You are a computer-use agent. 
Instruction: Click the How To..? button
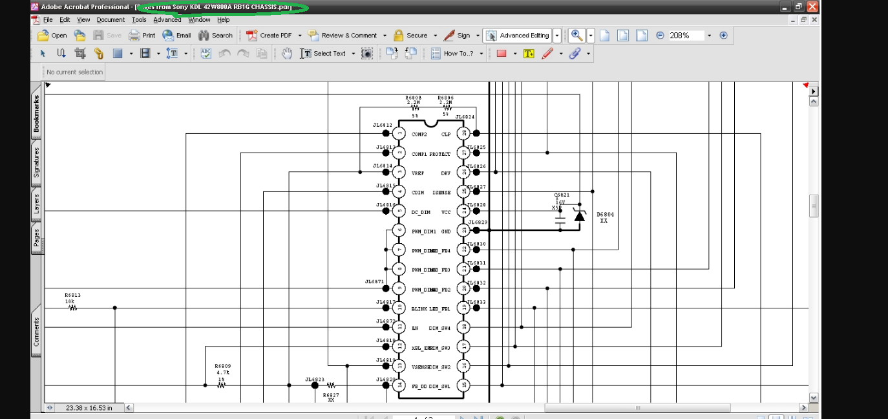452,54
